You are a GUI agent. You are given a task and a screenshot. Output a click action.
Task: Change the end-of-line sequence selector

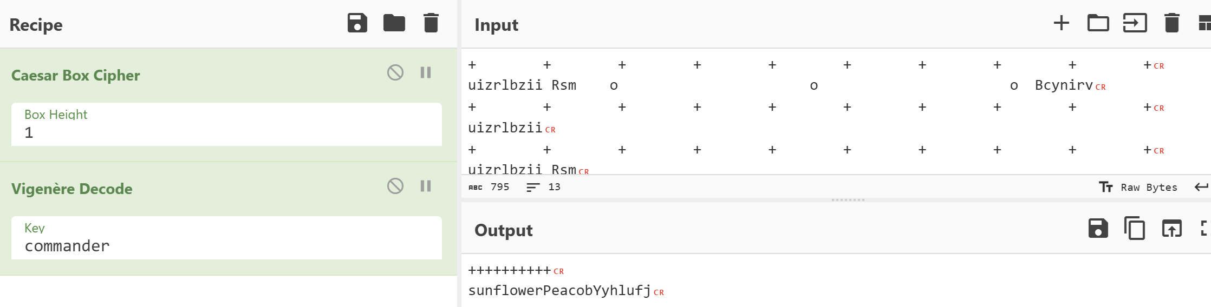1201,187
